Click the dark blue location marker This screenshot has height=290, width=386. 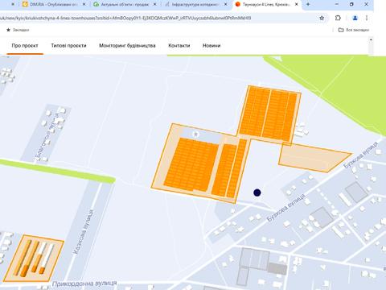257,193
